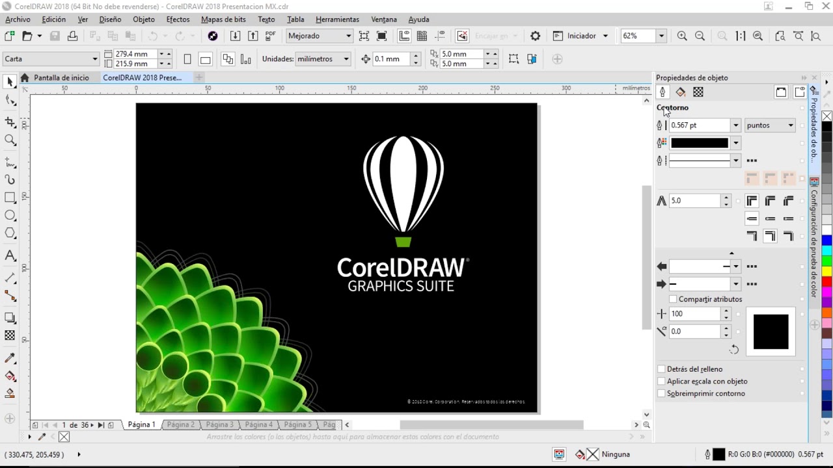Pick the Color Eyedropper tool
Screen dimensions: 833x468
coord(10,358)
